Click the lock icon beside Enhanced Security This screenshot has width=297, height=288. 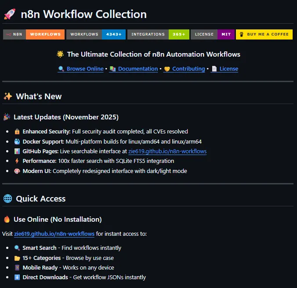17,132
